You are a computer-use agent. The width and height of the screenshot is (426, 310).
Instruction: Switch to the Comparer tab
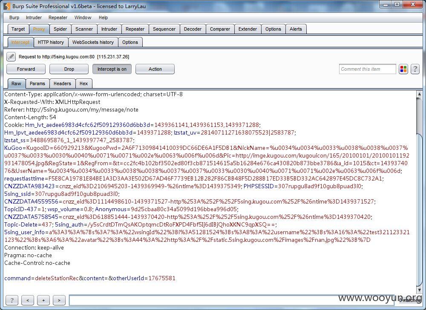220,29
